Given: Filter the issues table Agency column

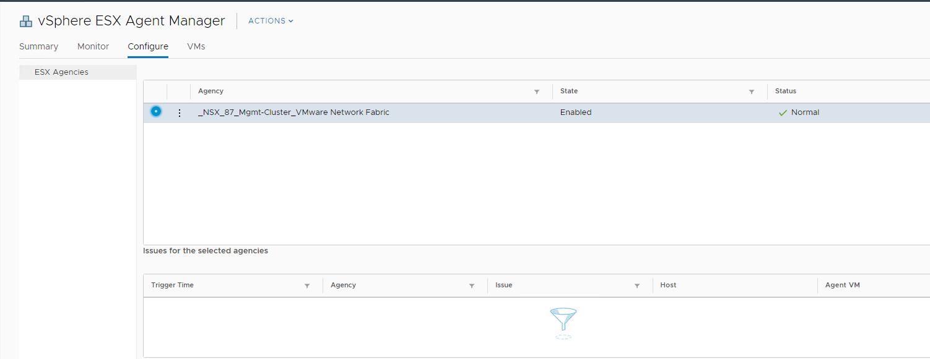Looking at the screenshot, I should coord(472,285).
